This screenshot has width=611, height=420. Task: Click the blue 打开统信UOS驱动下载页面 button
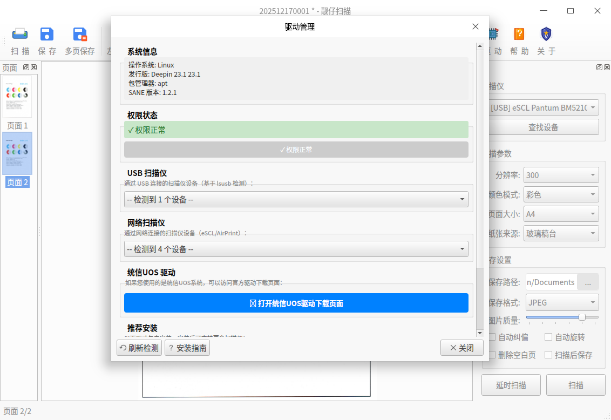pyautogui.click(x=296, y=303)
